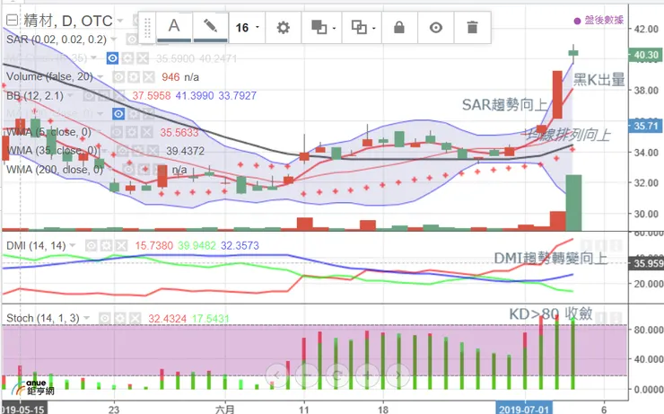Toggle WMA (35, close, 0) visibility eye

[x=122, y=151]
